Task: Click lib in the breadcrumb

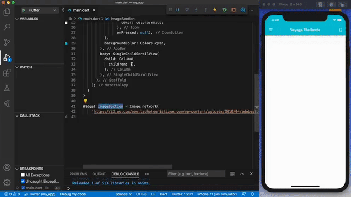Action: (71, 19)
